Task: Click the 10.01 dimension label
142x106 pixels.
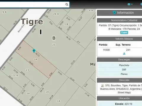Action: [60, 73]
